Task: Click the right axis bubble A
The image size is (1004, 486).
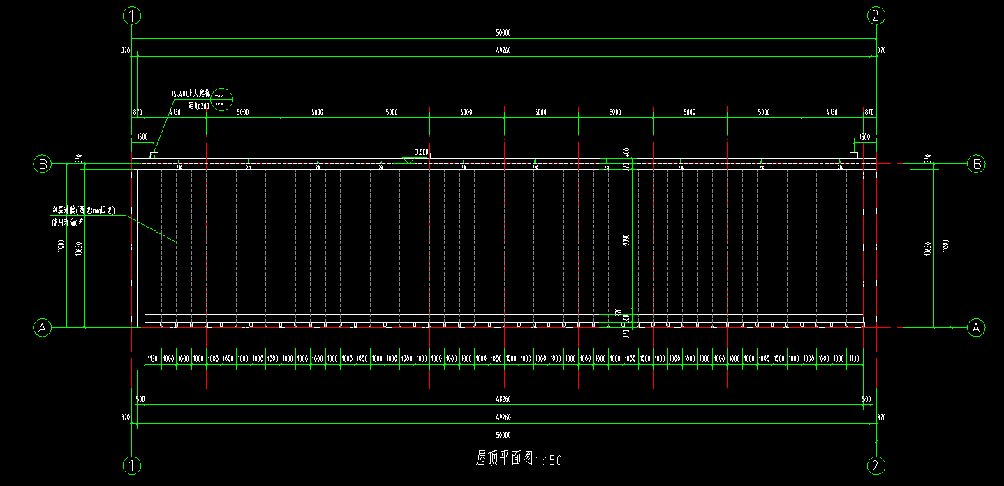Action: (x=976, y=327)
